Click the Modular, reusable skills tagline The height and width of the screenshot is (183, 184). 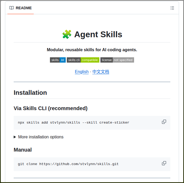pyautogui.click(x=92, y=50)
